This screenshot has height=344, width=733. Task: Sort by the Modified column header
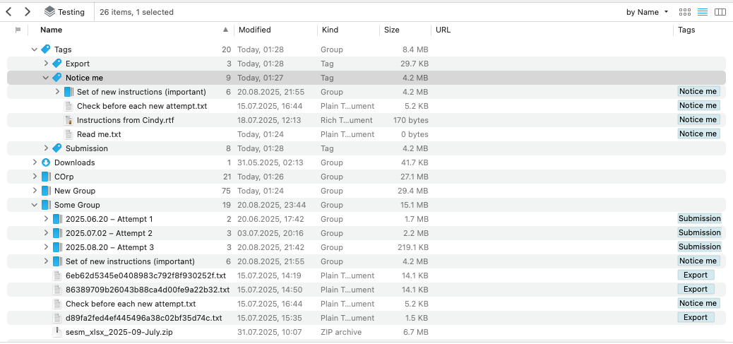(255, 30)
